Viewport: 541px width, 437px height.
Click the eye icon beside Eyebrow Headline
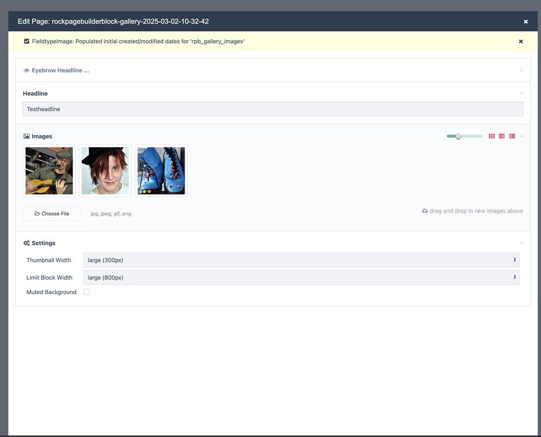pos(27,71)
